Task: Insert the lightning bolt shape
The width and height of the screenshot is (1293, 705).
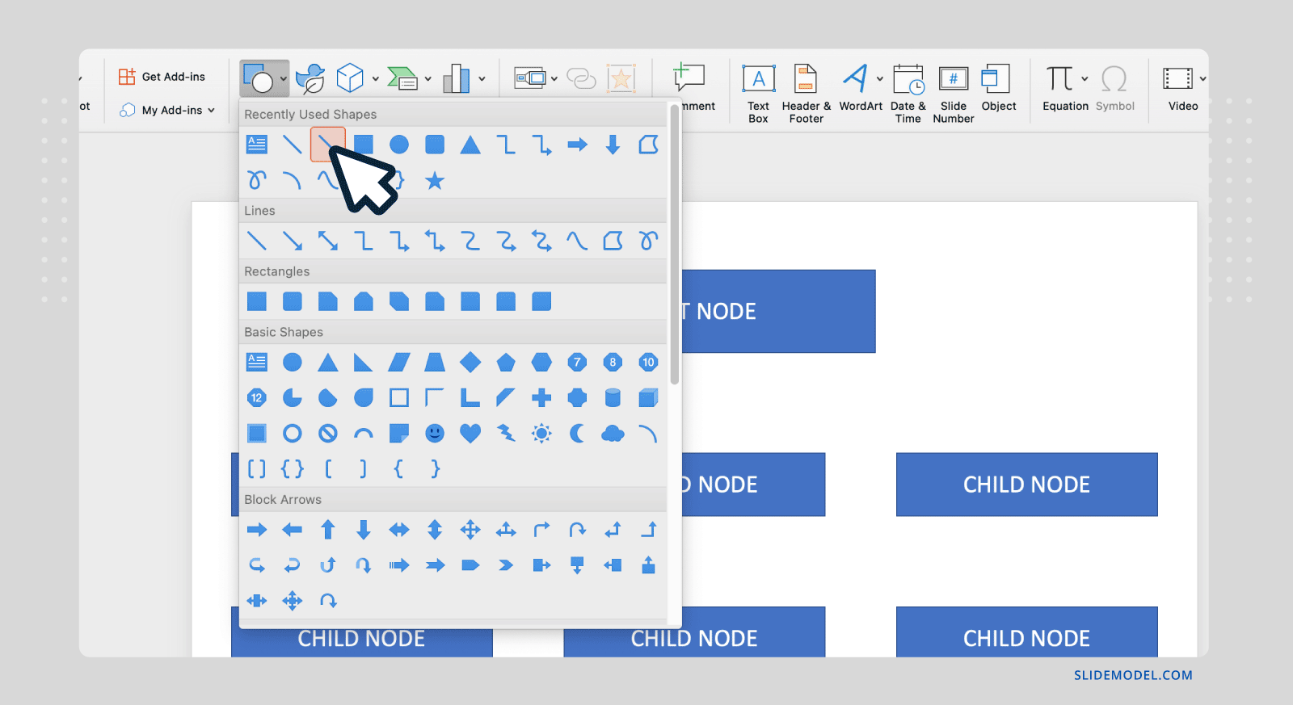Action: (x=506, y=434)
